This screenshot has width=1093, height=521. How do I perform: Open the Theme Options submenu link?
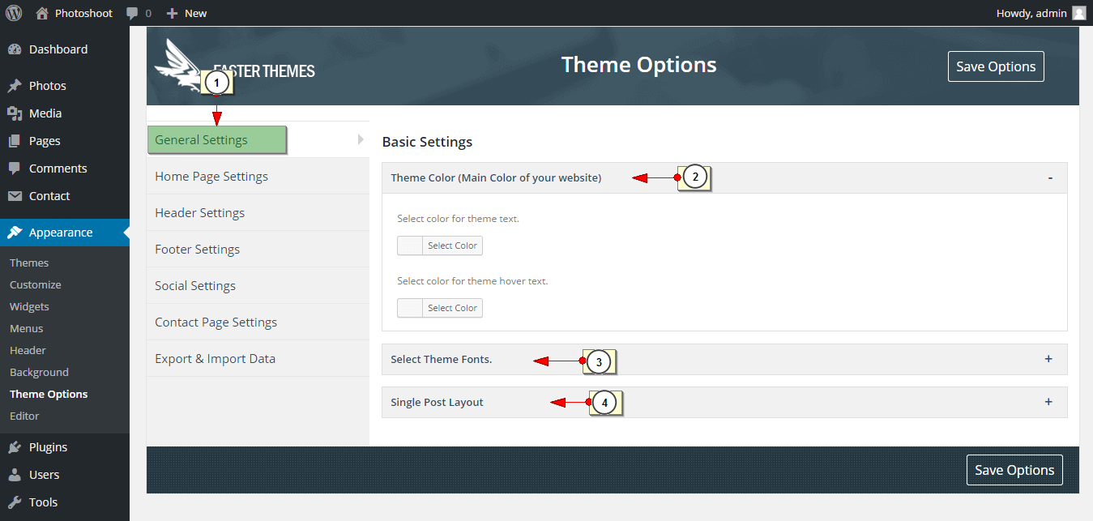coord(49,394)
